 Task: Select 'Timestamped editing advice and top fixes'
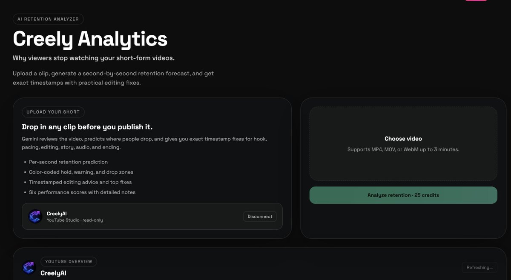point(80,182)
